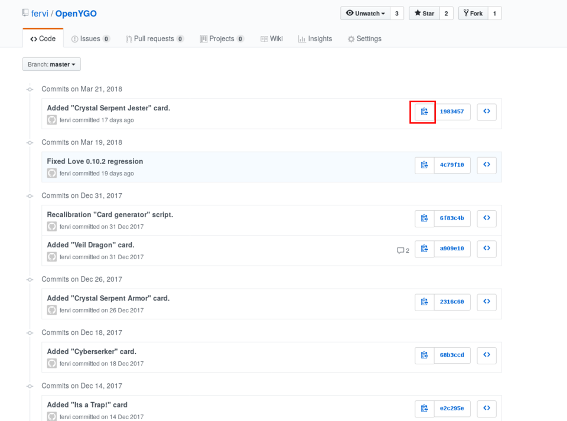The image size is (567, 421).
Task: Switch to the Issues tab
Action: click(x=90, y=39)
